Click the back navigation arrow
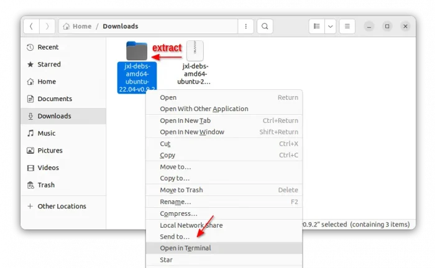This screenshot has width=435, height=268. 31,26
